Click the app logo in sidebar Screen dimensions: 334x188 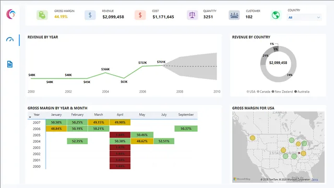point(10,14)
